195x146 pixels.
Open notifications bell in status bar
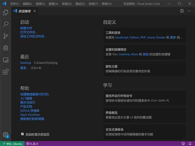[190, 144]
